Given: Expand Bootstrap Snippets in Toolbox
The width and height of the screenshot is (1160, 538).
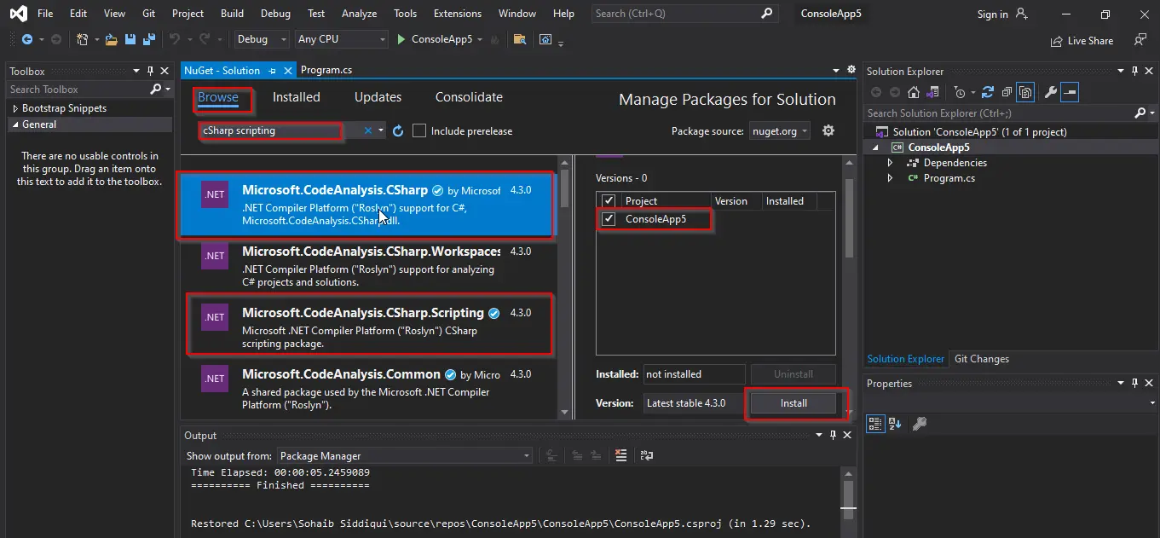Looking at the screenshot, I should click(x=14, y=108).
